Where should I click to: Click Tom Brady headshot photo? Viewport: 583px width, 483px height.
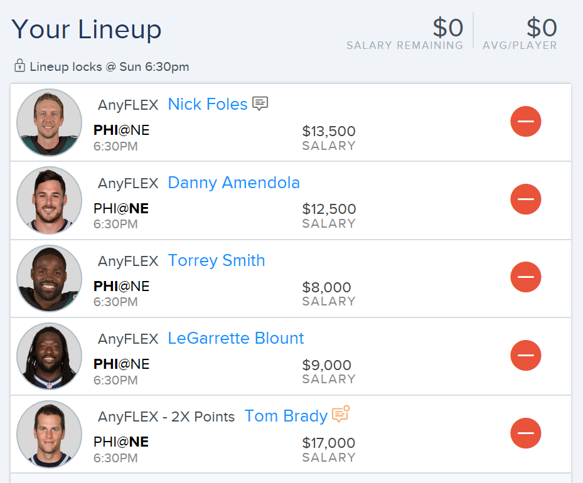point(49,434)
